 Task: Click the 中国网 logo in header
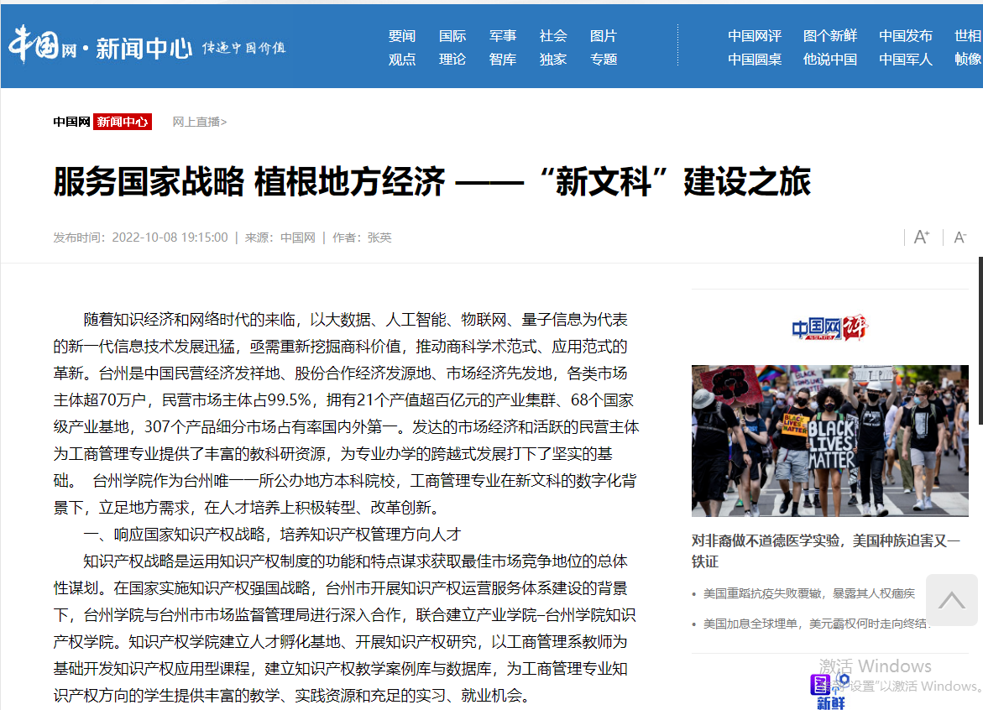(42, 45)
